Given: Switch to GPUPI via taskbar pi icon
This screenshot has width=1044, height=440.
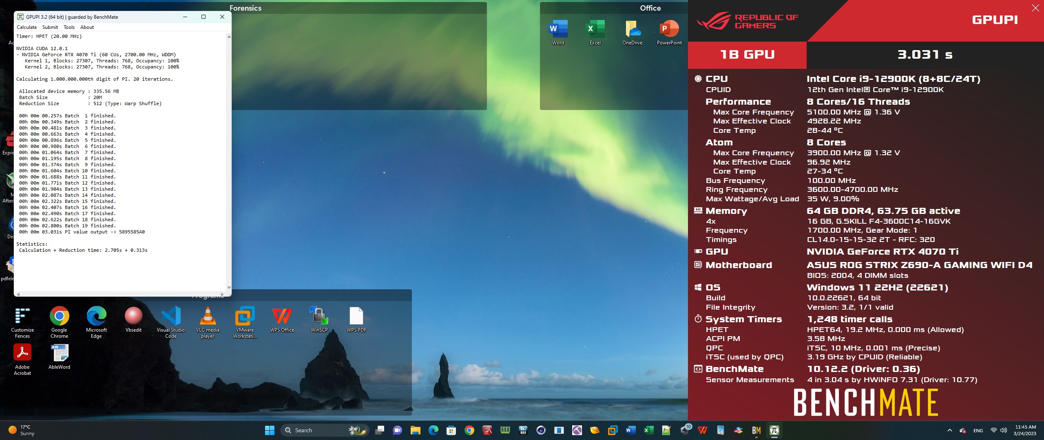Looking at the screenshot, I should [x=774, y=430].
